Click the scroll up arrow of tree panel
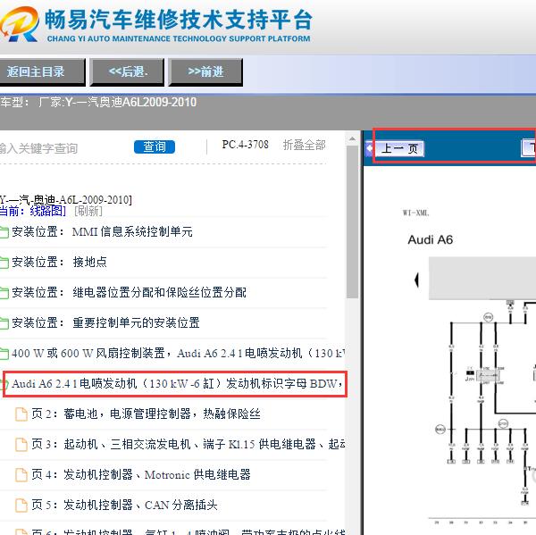536x535 pixels. pos(352,139)
